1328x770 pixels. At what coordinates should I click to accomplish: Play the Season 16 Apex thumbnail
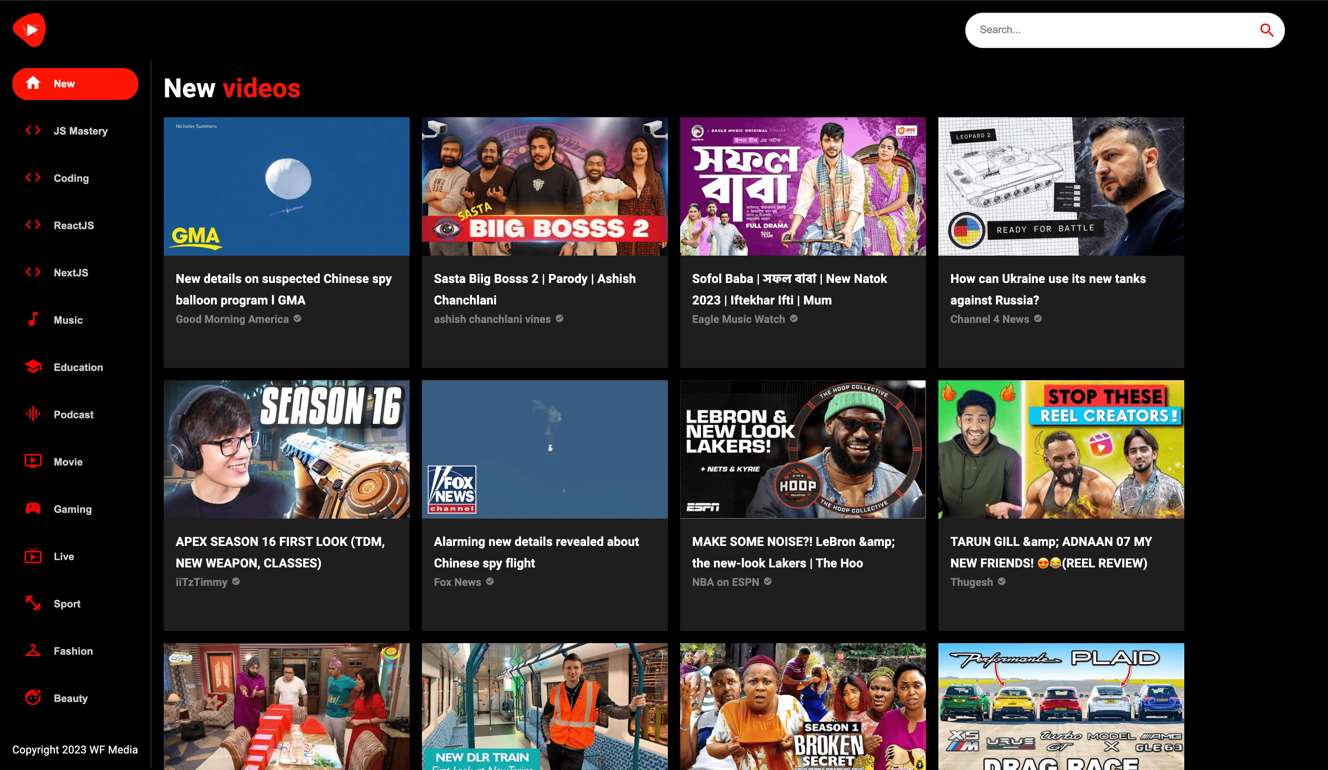coord(286,449)
